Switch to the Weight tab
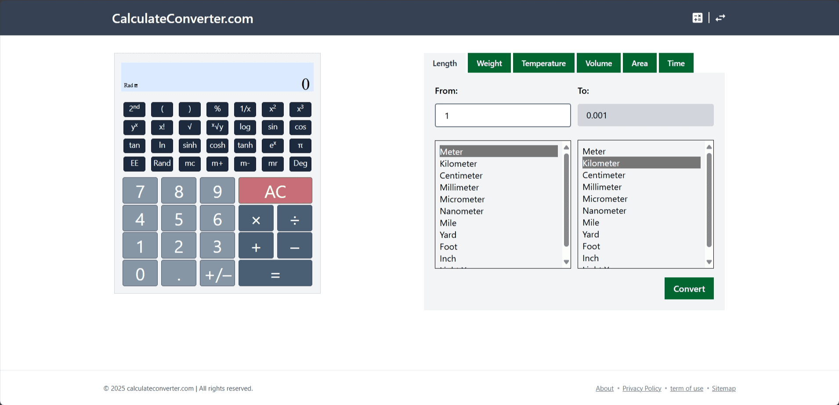The width and height of the screenshot is (839, 405). pyautogui.click(x=488, y=63)
